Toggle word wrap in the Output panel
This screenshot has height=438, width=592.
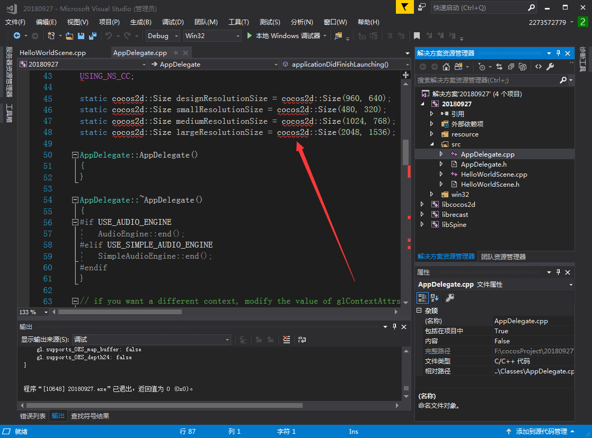302,340
